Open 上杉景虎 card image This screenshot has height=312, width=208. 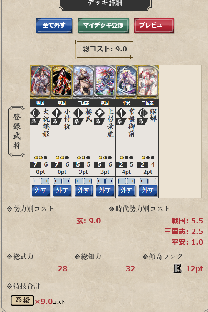[105, 82]
